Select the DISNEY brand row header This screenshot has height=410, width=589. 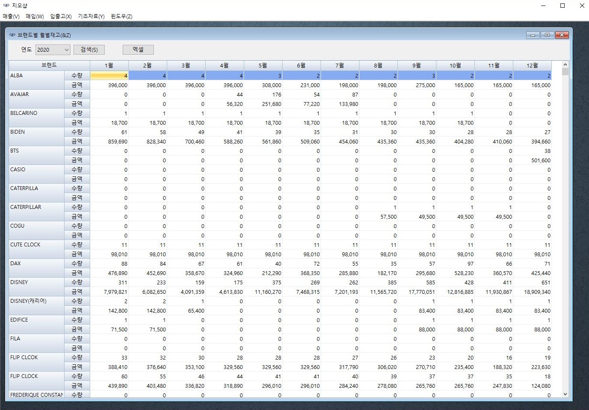pyautogui.click(x=36, y=287)
